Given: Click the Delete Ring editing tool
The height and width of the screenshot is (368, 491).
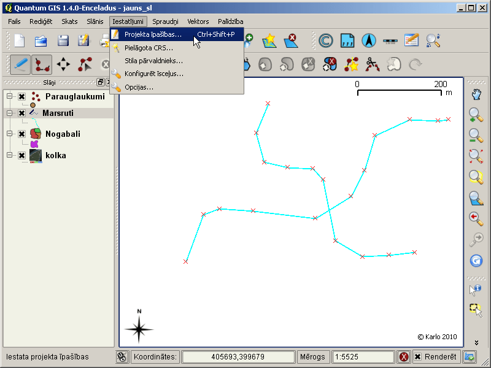Looking at the screenshot, I should pos(308,64).
